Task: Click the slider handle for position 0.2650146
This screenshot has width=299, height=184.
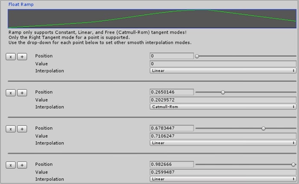Action: click(223, 92)
